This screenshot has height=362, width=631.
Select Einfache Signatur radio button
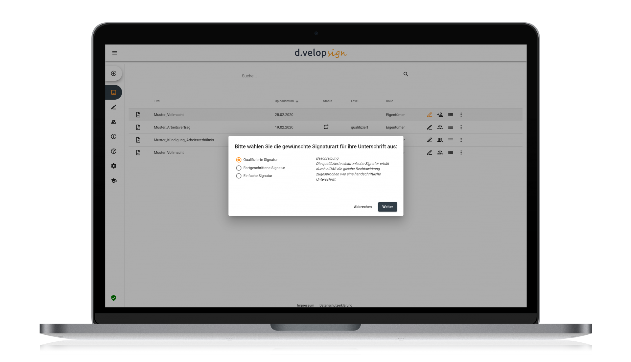pos(239,176)
